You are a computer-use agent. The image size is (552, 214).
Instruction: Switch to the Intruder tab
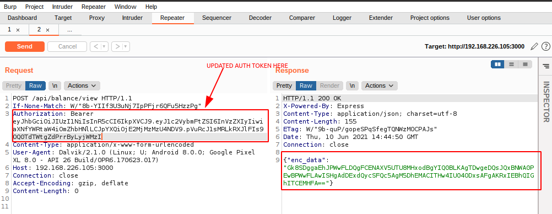[132, 18]
